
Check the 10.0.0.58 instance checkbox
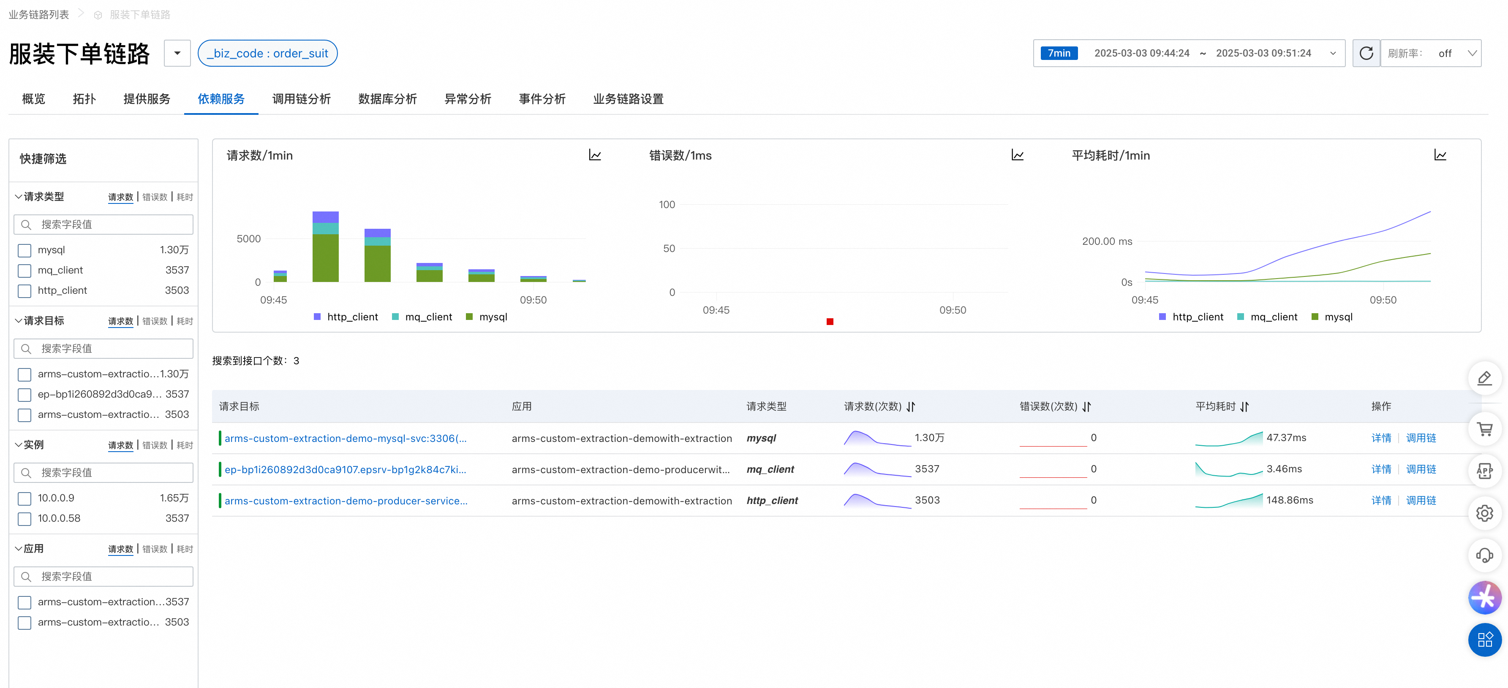tap(24, 519)
